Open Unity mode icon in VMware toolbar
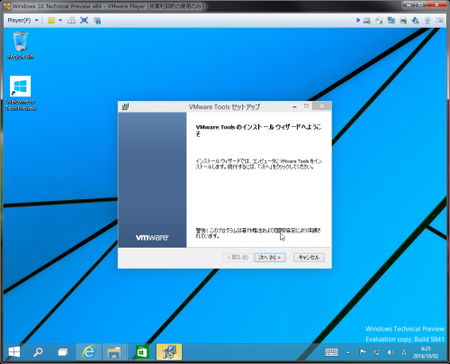 (97, 21)
